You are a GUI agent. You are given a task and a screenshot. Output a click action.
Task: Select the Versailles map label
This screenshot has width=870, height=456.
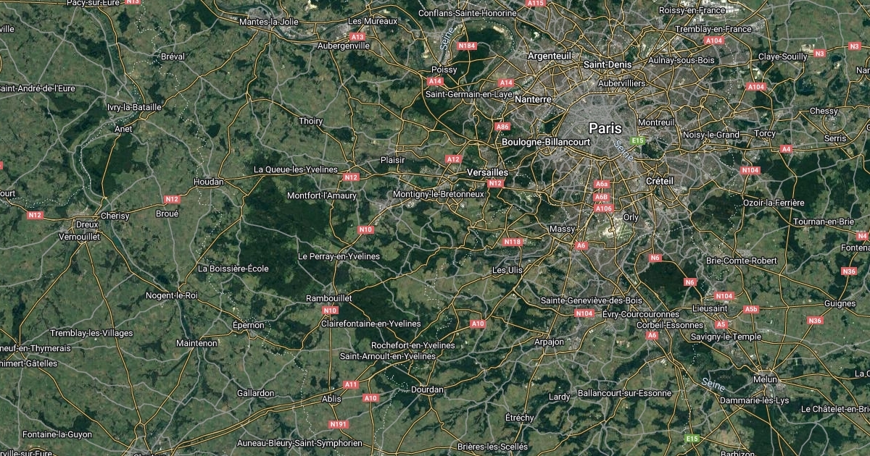click(488, 173)
